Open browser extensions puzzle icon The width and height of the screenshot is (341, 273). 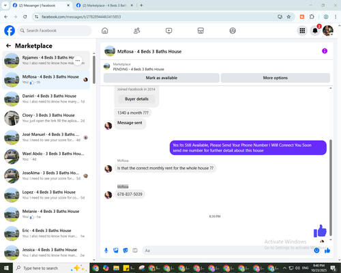[x=312, y=16]
